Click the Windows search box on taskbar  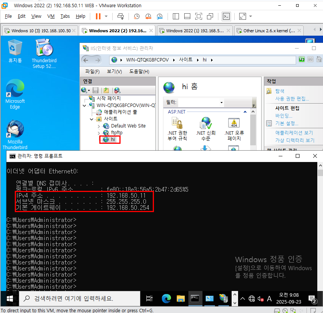tap(80, 299)
